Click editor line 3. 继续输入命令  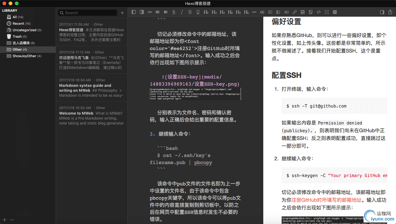[170, 134]
